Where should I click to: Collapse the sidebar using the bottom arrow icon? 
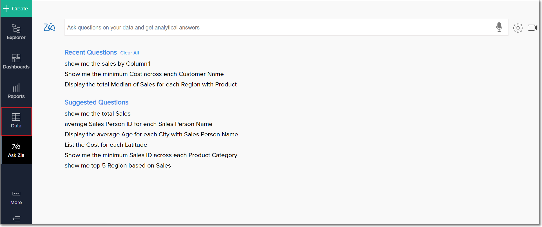(16, 219)
